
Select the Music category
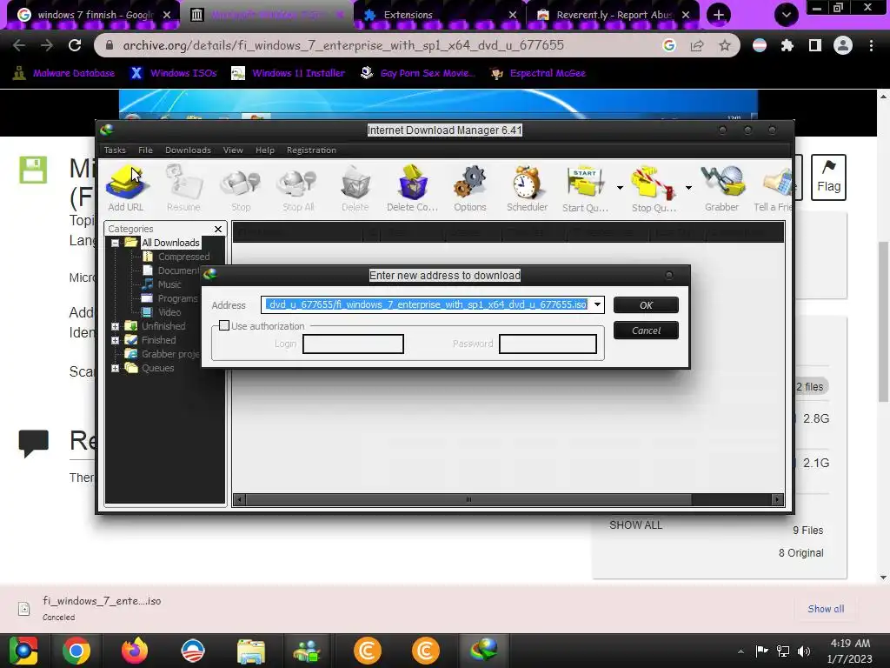[169, 284]
